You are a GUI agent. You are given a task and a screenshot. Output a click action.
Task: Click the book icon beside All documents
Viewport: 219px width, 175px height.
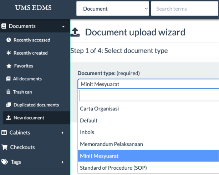[9, 79]
